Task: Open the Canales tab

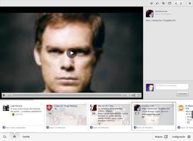Action: [x=26, y=136]
